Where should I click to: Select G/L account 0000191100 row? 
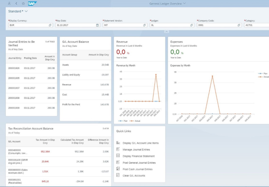pos(59,162)
